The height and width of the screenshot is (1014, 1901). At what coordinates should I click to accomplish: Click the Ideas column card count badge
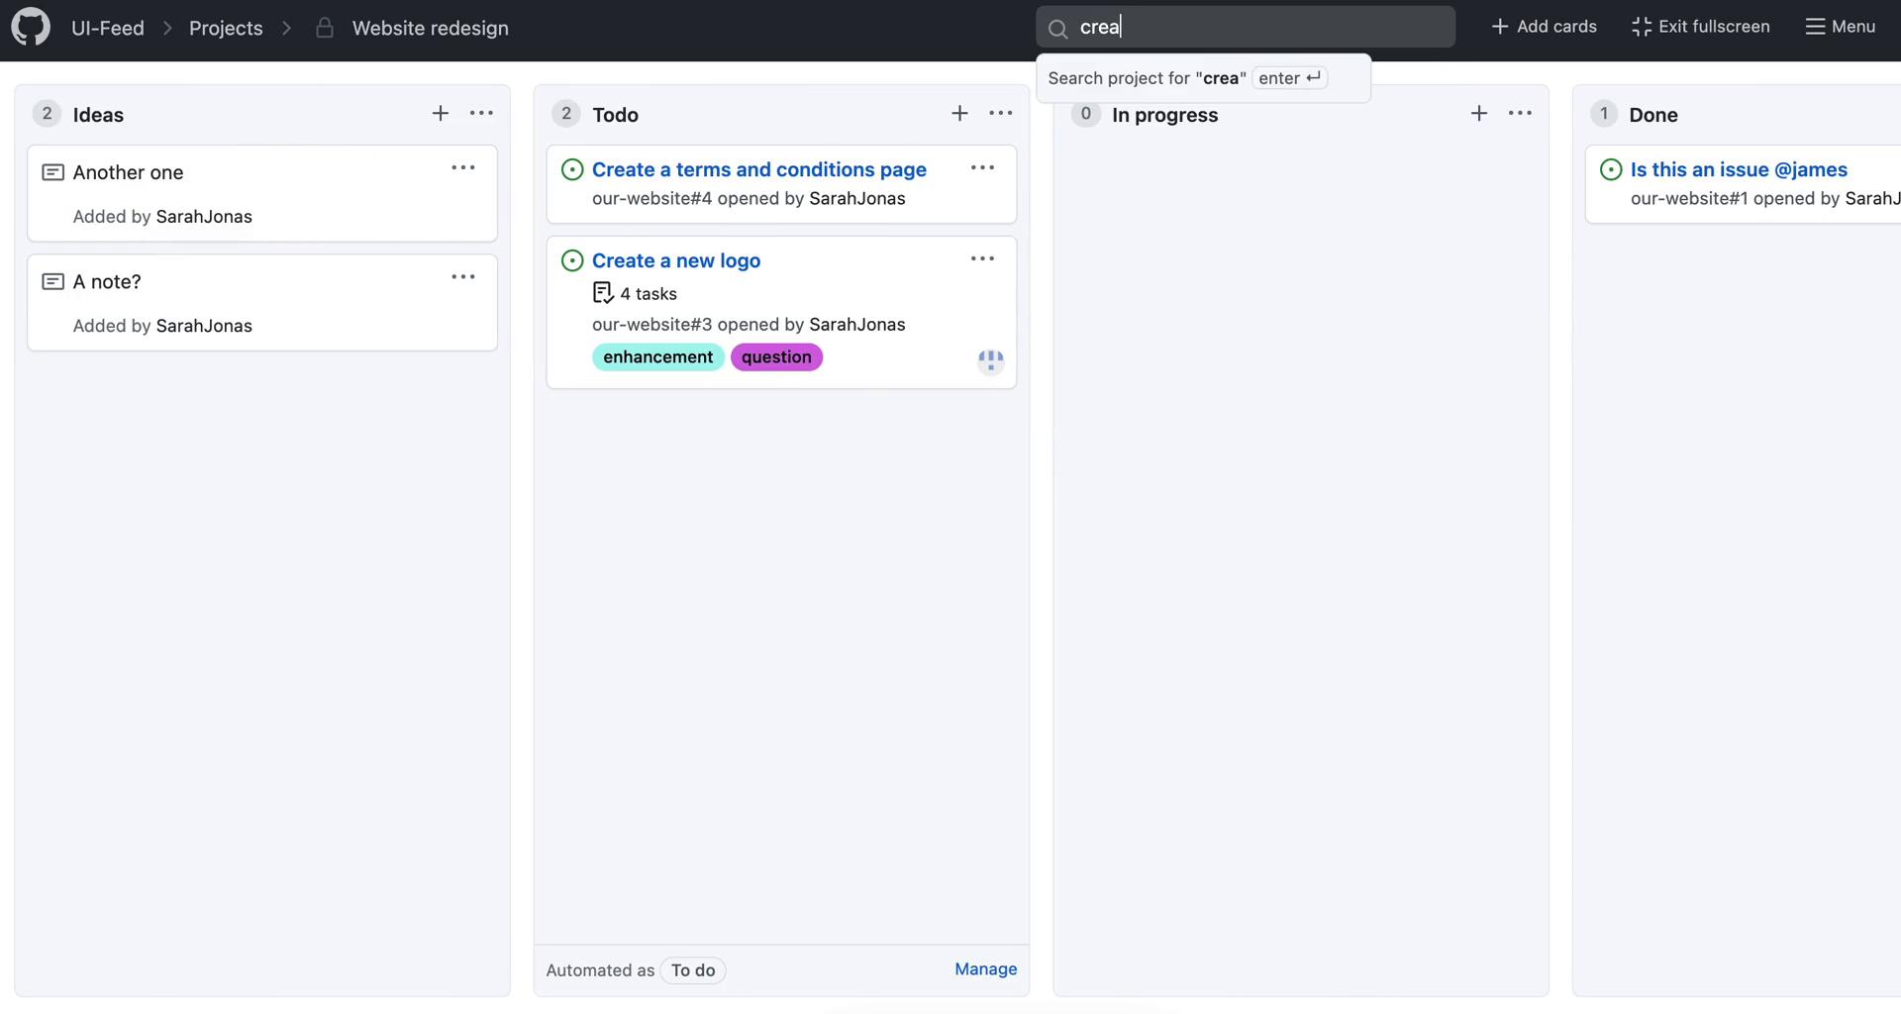click(x=47, y=114)
